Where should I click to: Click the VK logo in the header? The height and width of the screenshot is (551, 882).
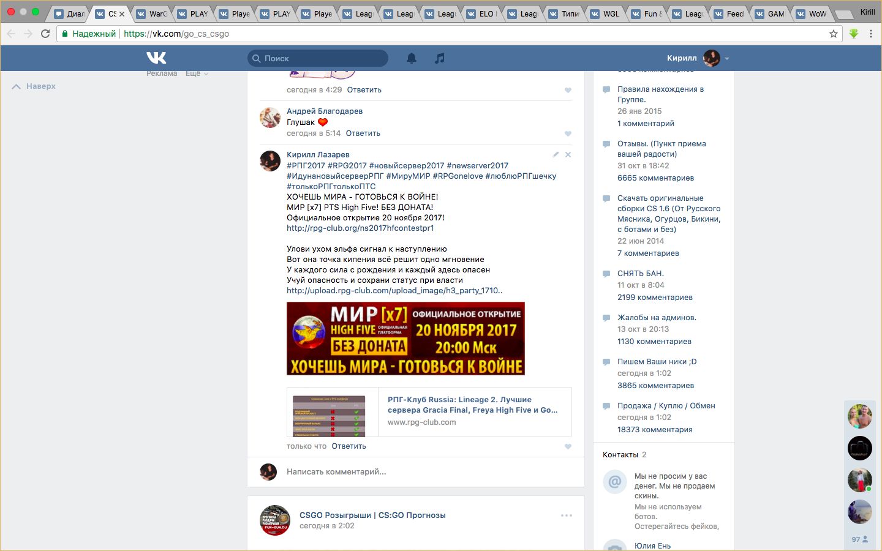(156, 58)
